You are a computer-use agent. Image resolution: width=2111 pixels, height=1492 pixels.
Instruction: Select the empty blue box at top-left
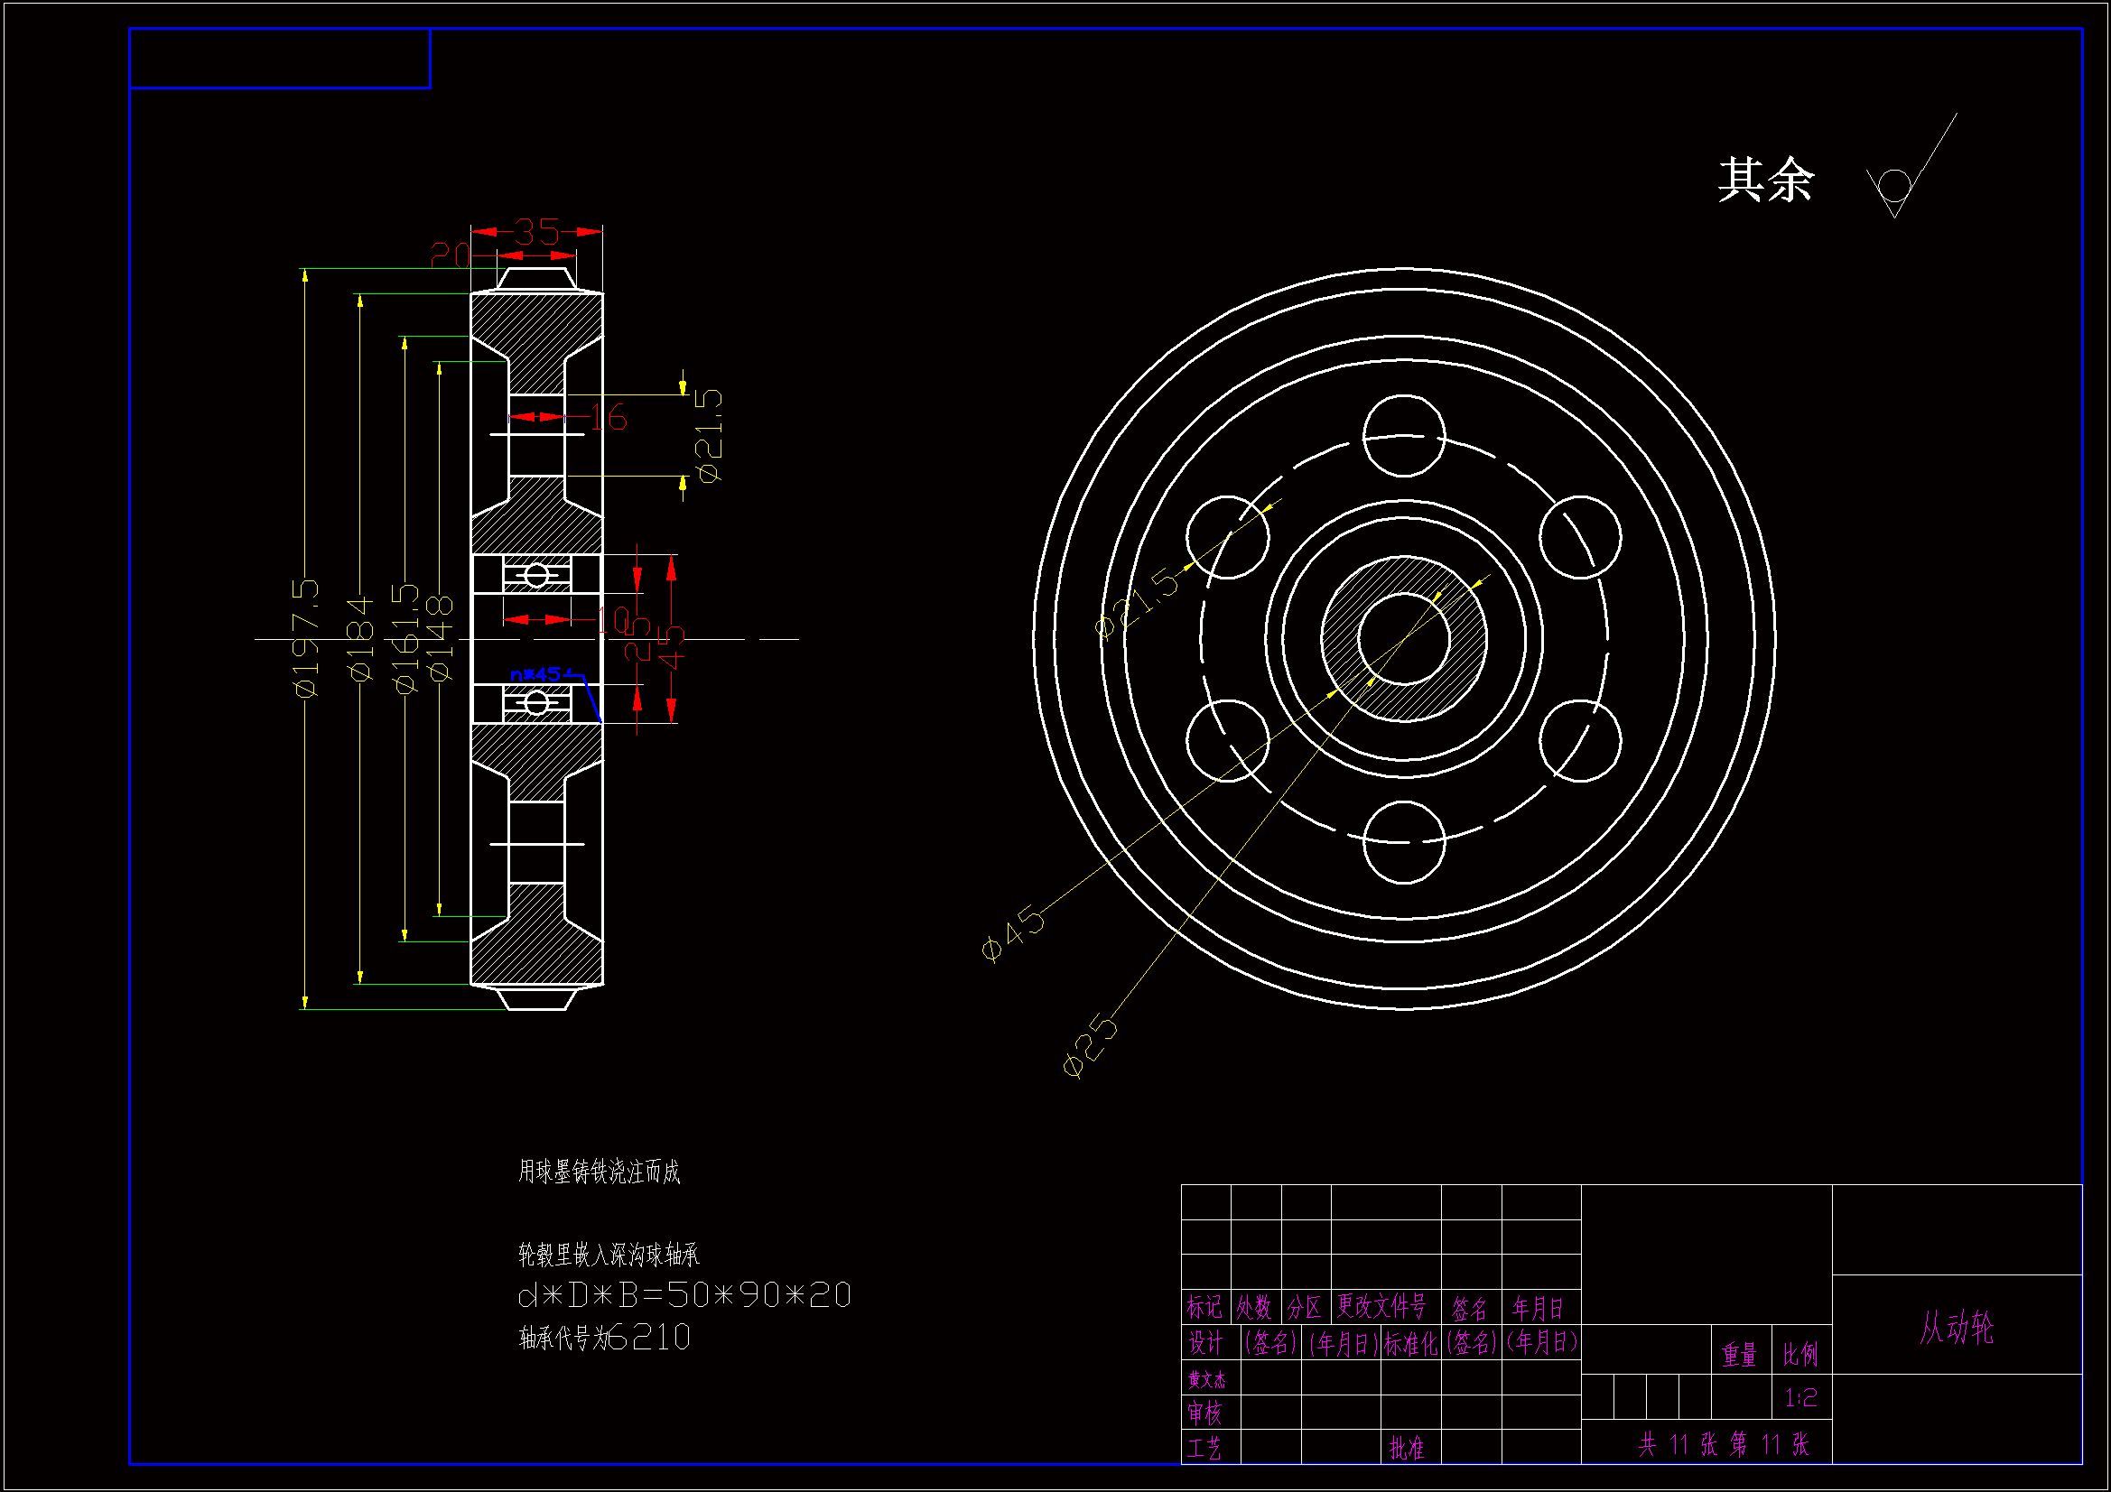point(280,59)
